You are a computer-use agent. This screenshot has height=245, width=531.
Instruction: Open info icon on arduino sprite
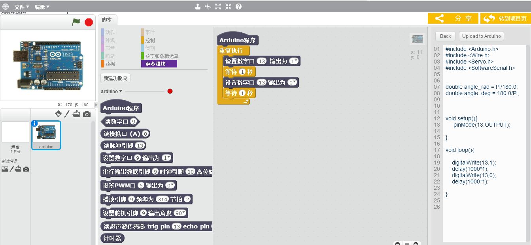35,123
